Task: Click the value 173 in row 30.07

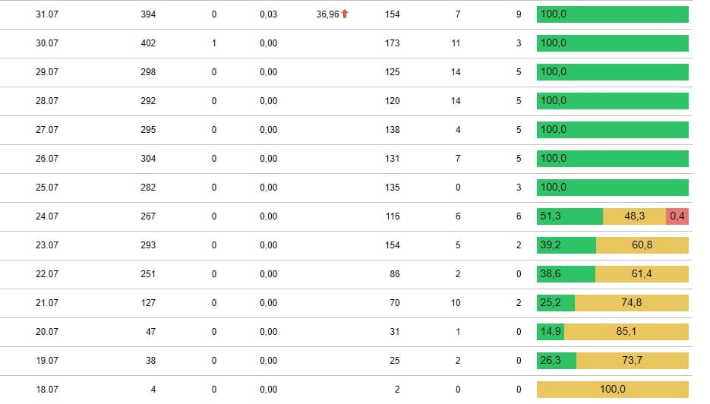Action: coord(392,43)
